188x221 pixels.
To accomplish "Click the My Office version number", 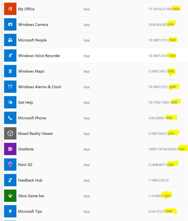I will [x=164, y=9].
